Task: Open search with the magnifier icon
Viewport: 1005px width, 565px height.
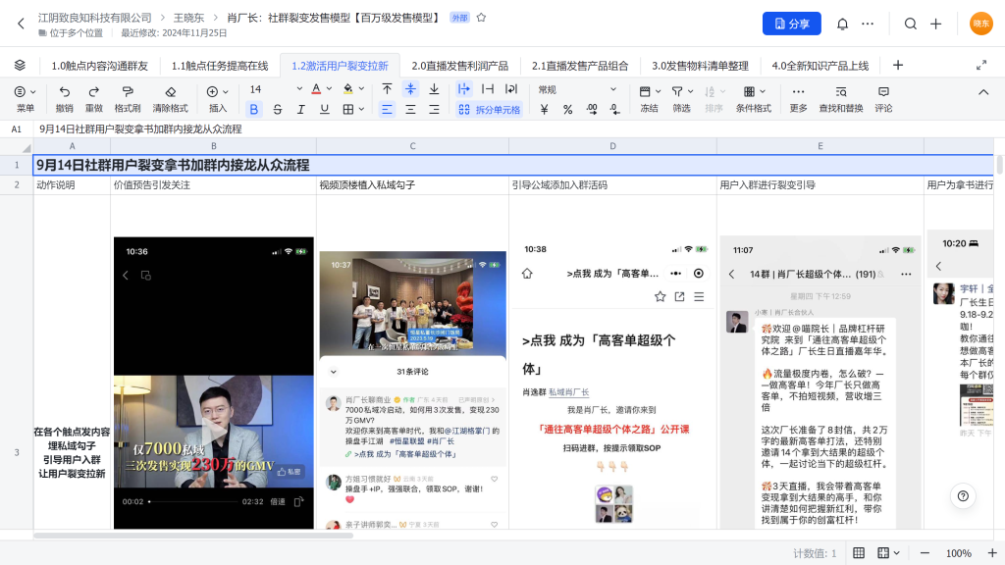Action: [x=910, y=24]
